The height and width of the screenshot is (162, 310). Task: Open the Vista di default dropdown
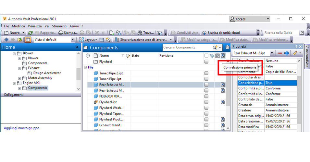coord(72,40)
